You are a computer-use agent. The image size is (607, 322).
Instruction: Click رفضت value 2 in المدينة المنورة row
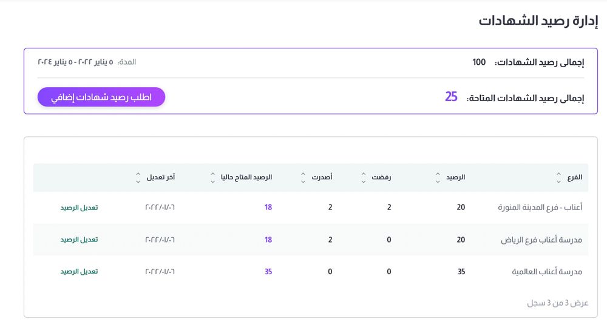[389, 208]
